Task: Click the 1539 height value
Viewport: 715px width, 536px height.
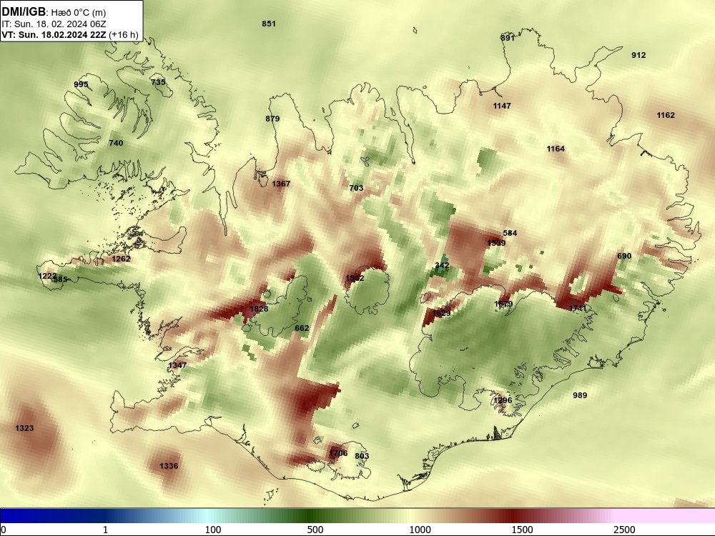Action: tap(497, 244)
